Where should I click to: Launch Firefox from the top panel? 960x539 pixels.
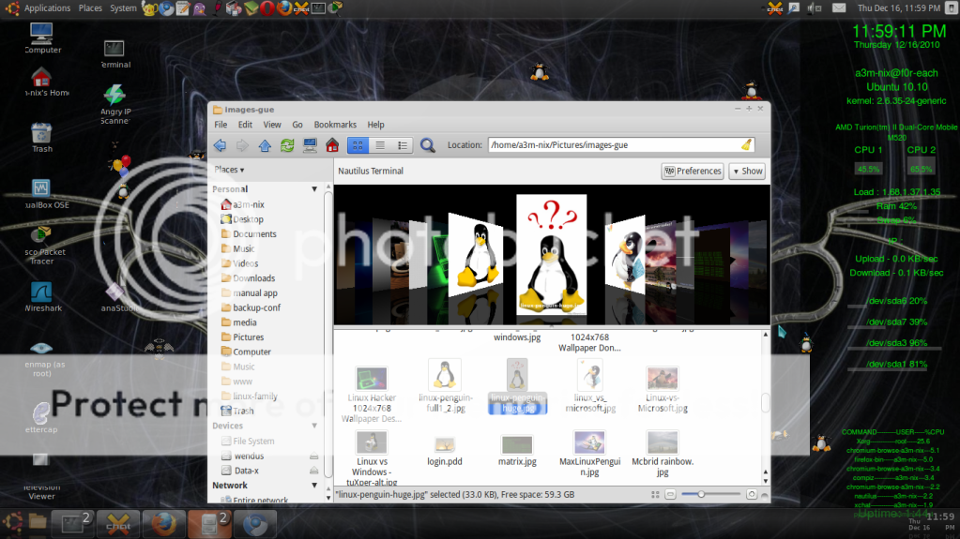284,7
